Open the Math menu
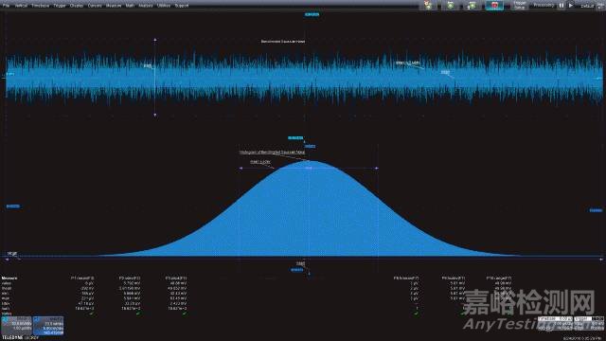The width and height of the screenshot is (606, 341). tap(130, 6)
